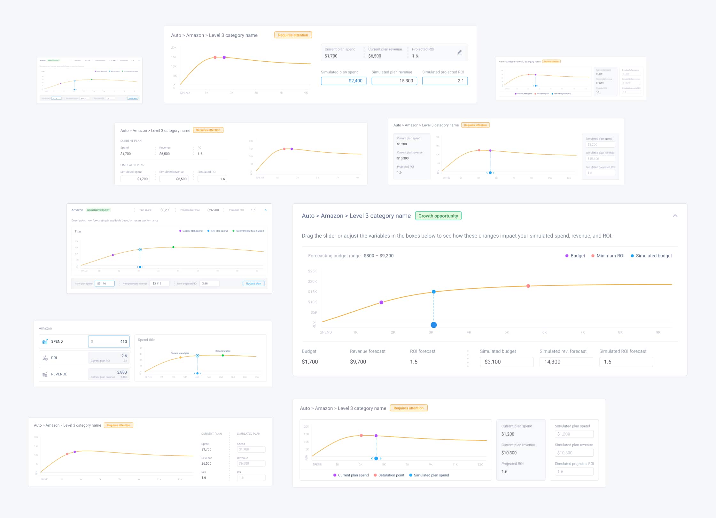Click the Update plan button
The height and width of the screenshot is (518, 716).
[253, 284]
